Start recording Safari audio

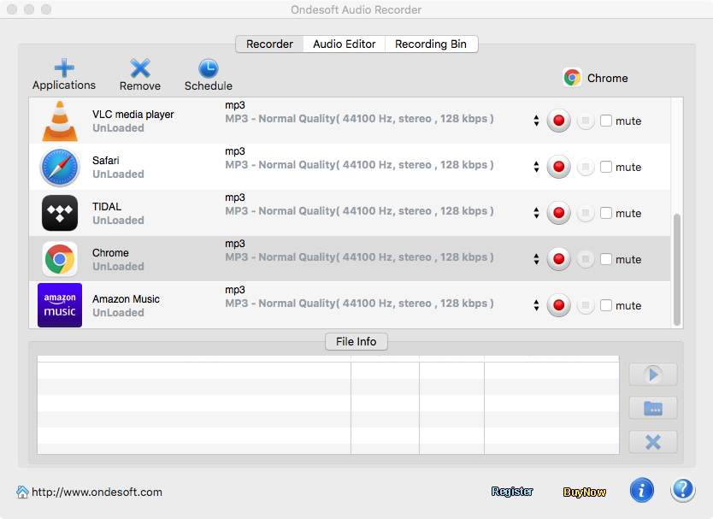point(558,167)
